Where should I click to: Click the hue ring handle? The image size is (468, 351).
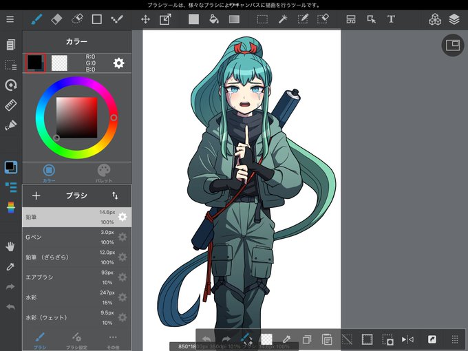point(114,118)
